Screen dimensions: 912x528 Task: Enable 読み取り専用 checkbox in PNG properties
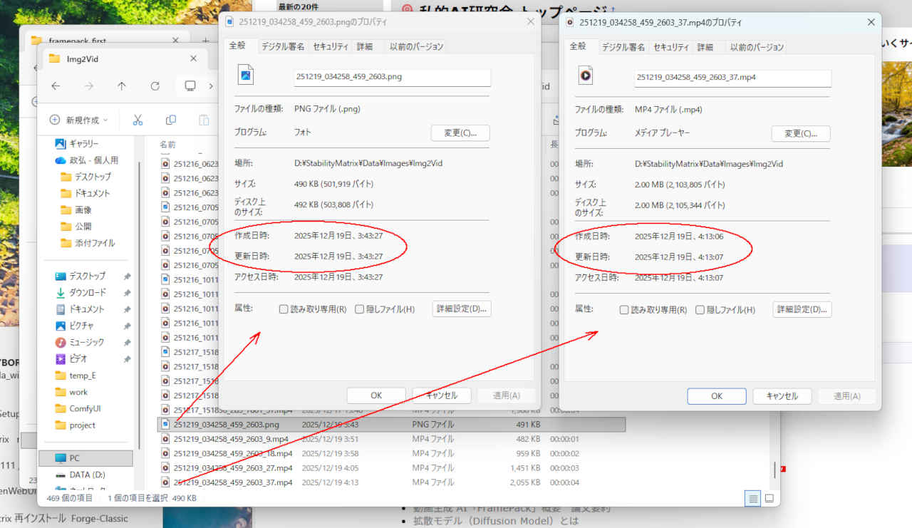[x=284, y=309]
